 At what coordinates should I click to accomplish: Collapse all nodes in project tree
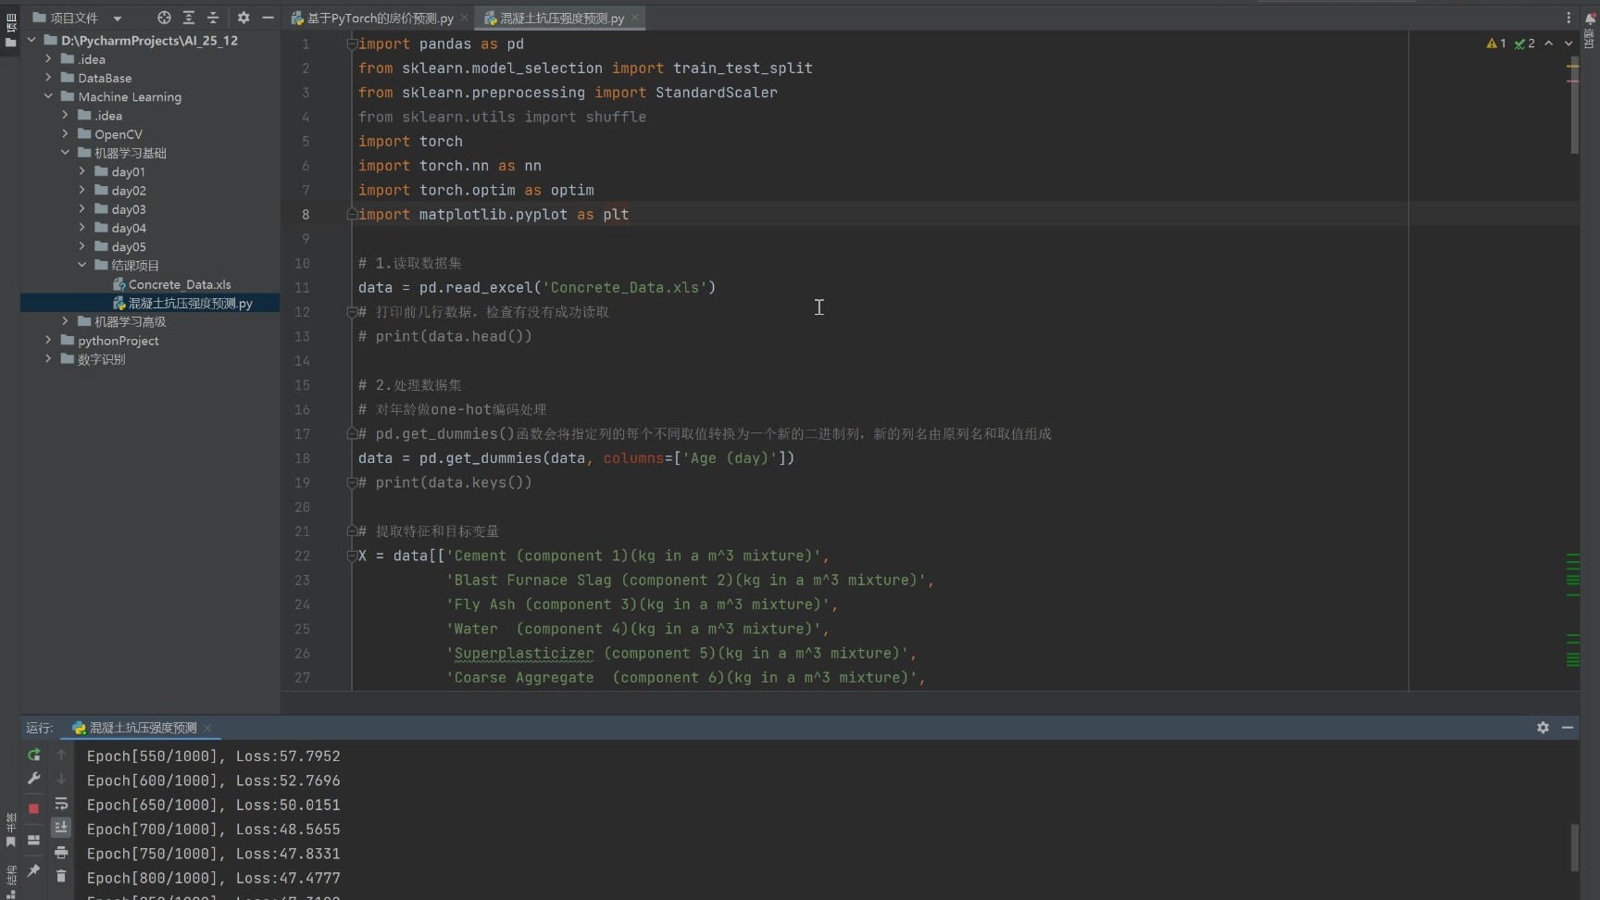point(213,18)
